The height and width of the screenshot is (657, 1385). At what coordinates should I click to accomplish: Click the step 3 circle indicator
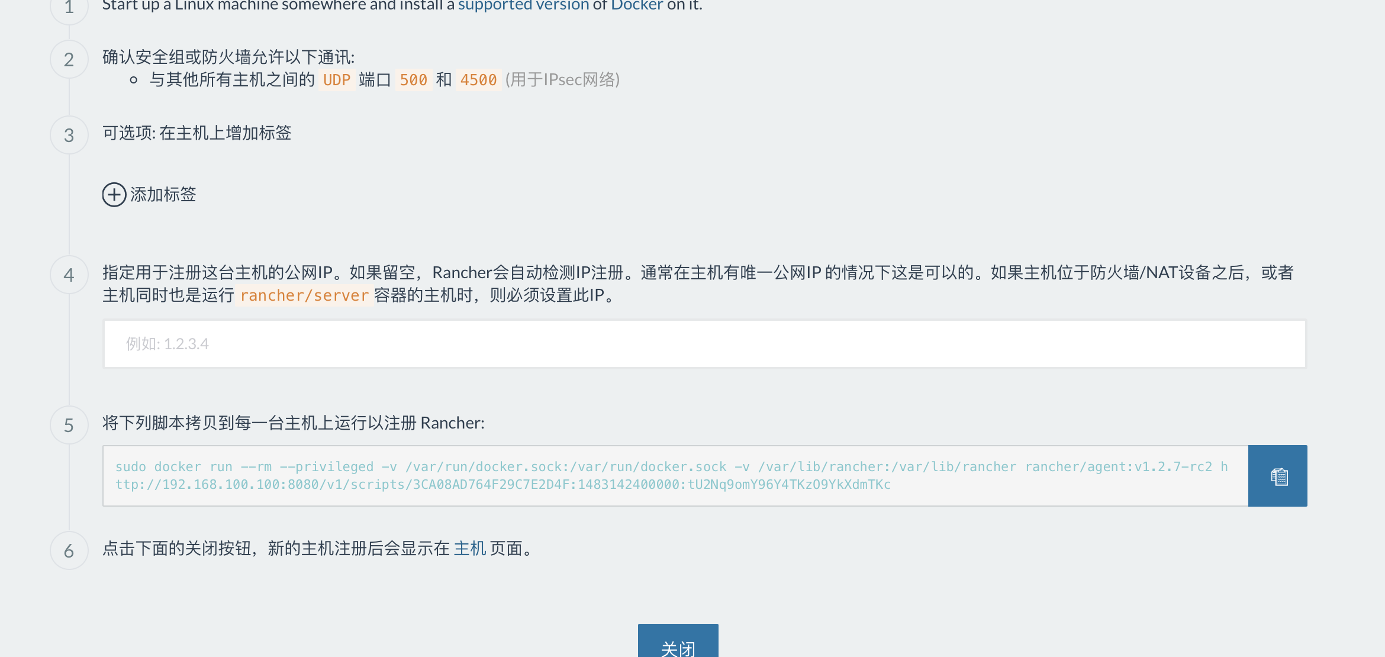point(69,135)
